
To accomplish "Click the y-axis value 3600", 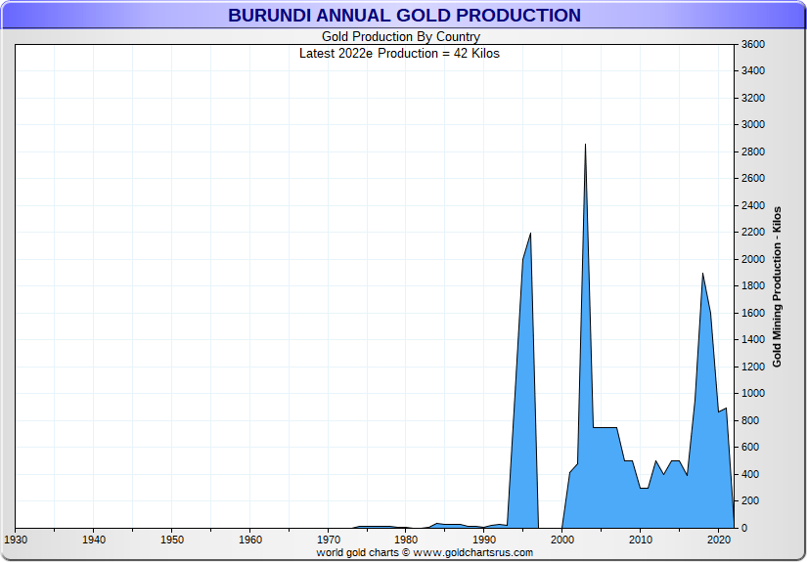I will point(753,44).
